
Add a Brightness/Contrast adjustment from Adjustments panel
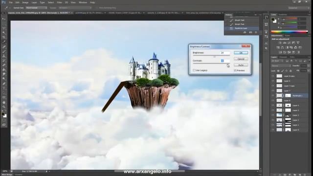pos(280,43)
